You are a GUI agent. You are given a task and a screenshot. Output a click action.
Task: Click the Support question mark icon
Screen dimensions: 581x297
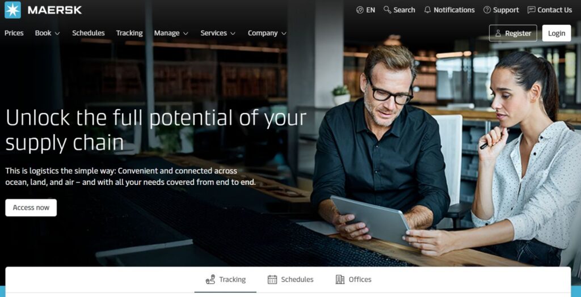tap(487, 10)
